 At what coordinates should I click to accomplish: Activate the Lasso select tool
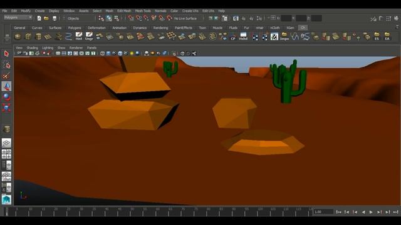click(6, 65)
